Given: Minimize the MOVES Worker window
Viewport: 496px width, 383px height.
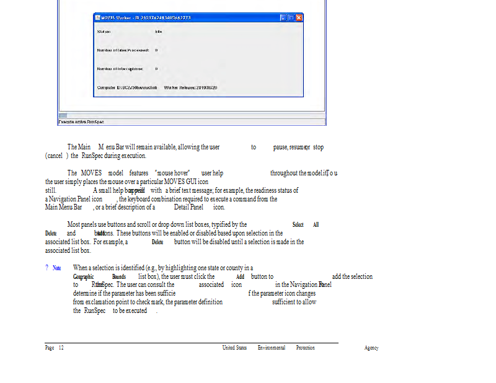Looking at the screenshot, I should point(281,18).
